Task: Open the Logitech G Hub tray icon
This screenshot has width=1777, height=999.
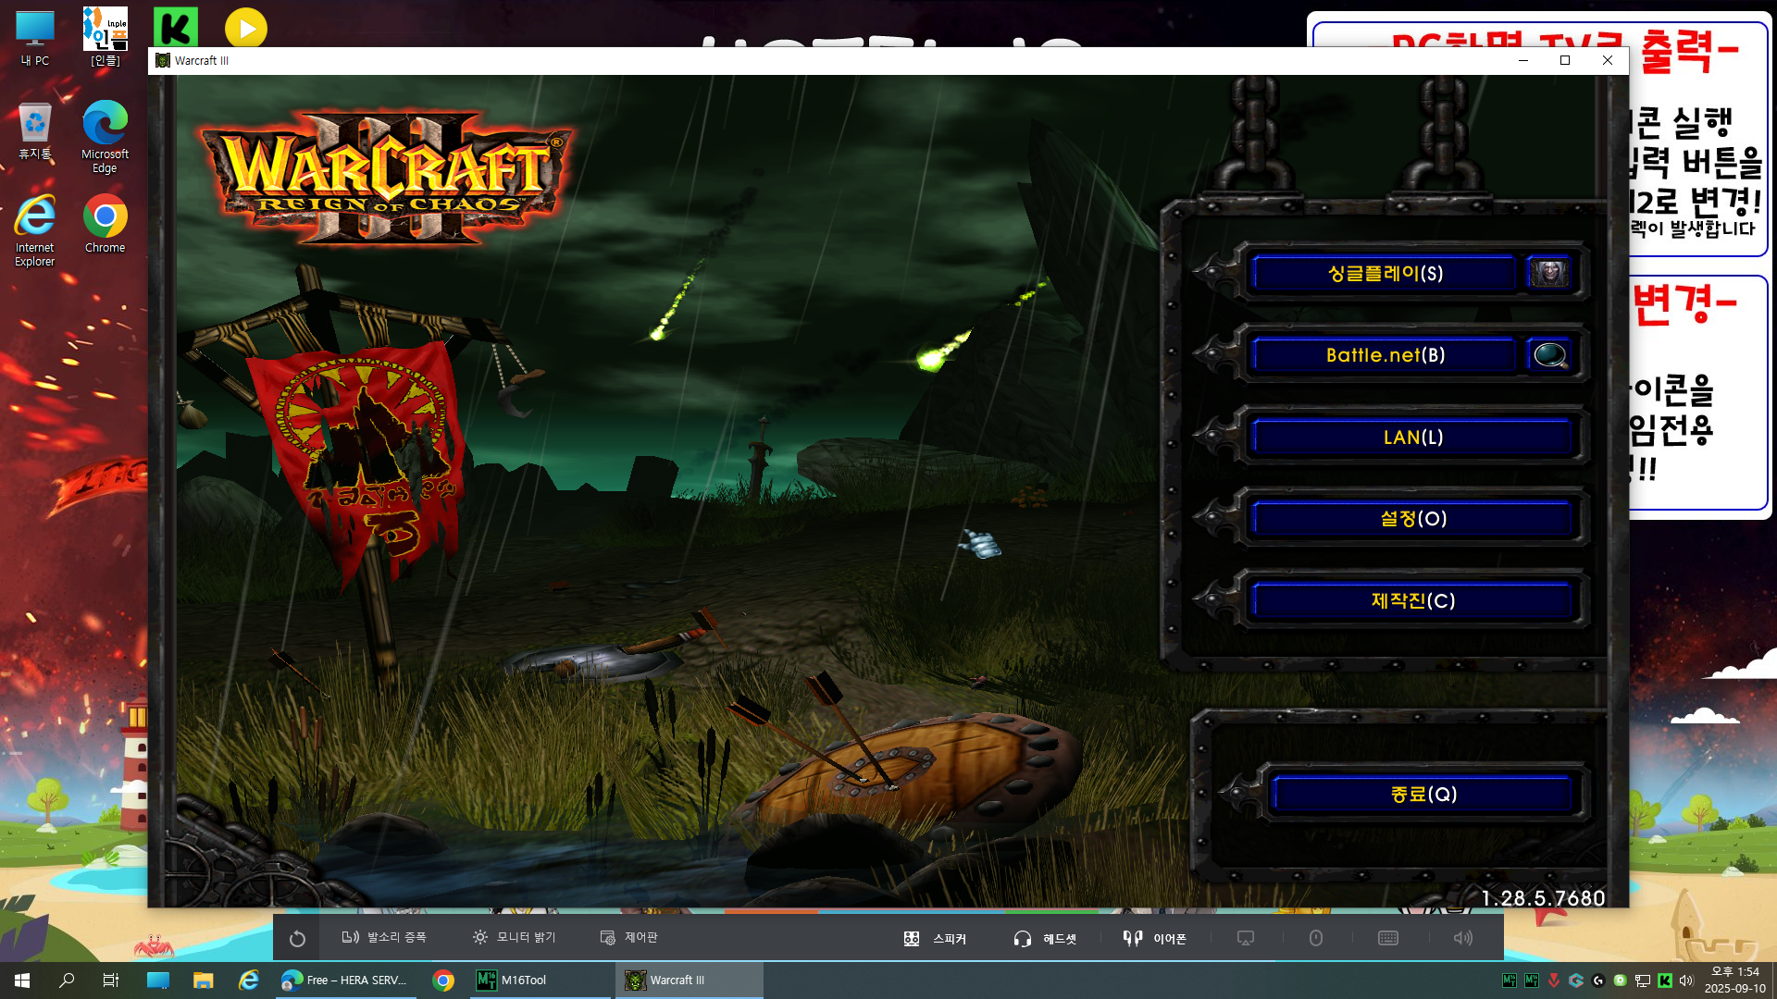Action: (1598, 980)
